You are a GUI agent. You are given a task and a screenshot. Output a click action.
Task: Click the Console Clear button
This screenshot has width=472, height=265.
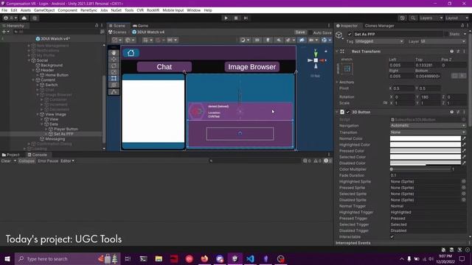6,161
